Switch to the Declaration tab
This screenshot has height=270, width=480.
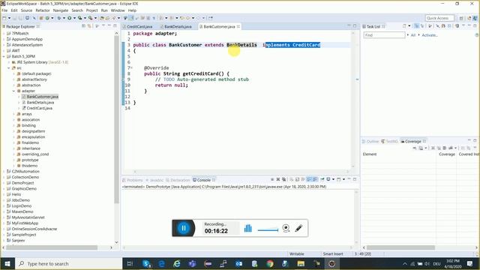[178, 180]
